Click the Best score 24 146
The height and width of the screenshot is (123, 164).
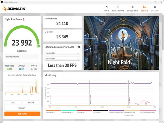pyautogui.click(x=34, y=69)
